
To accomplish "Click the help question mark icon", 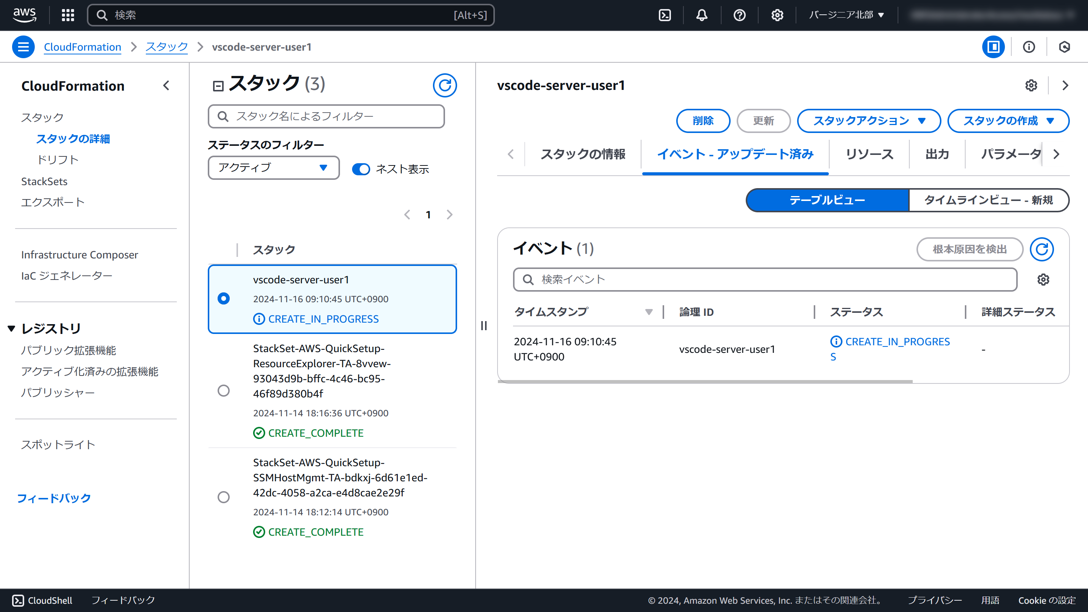I will tap(739, 15).
